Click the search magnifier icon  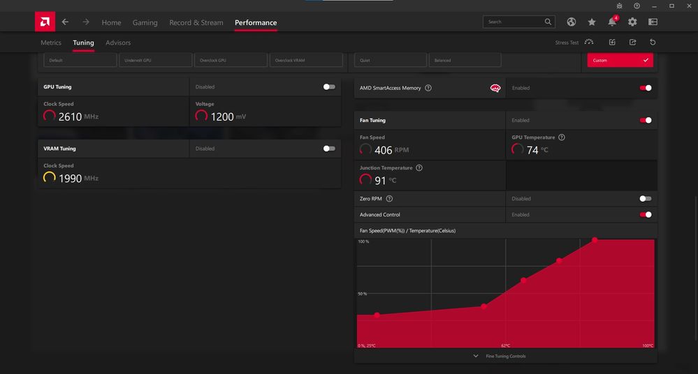[x=548, y=22]
